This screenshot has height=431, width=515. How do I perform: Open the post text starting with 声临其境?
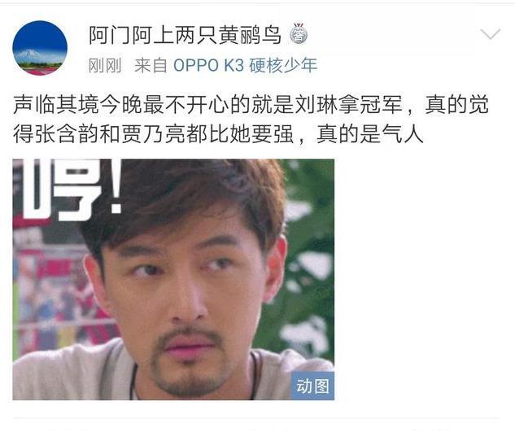click(x=251, y=120)
